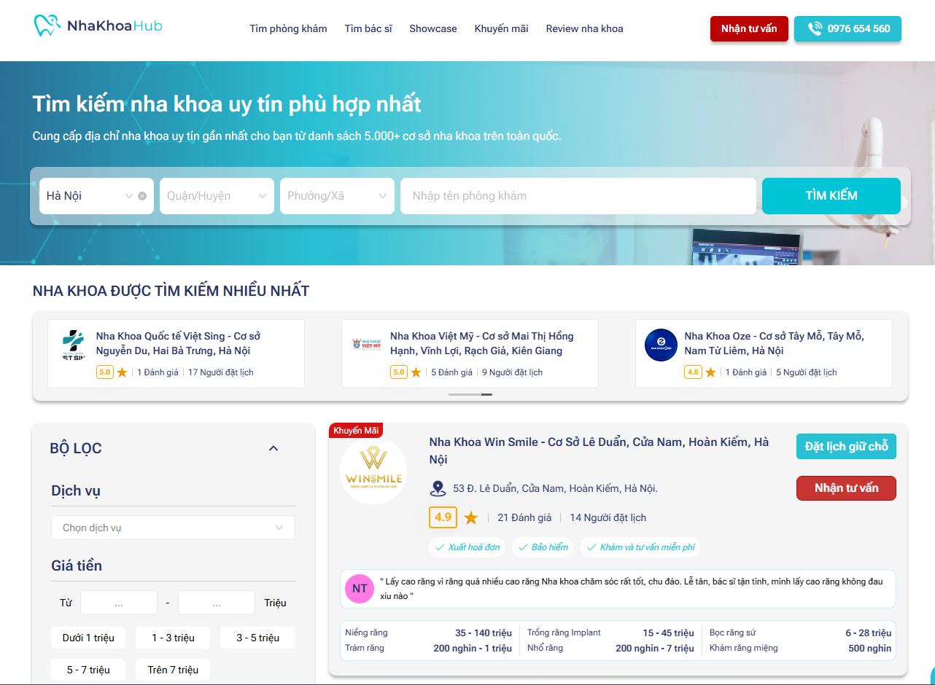This screenshot has width=935, height=685.
Task: Click the map pin icon beside Lê Duẩn address
Action: (x=438, y=488)
